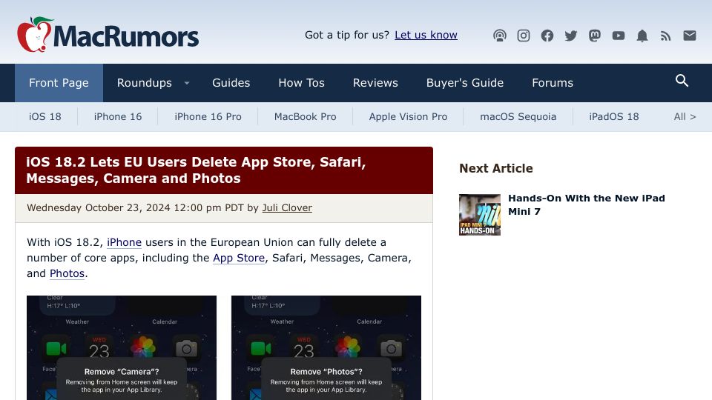Click the notification bell icon
This screenshot has width=712, height=400.
coord(642,36)
